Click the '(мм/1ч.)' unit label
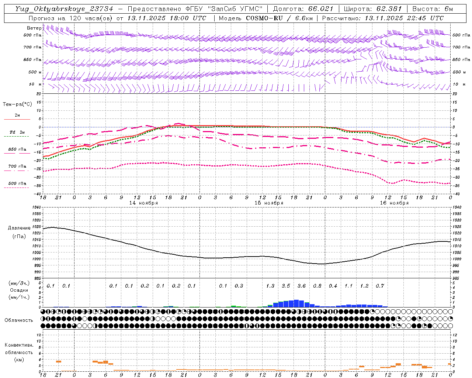Viewport: 472px width, 378px height. [19, 297]
